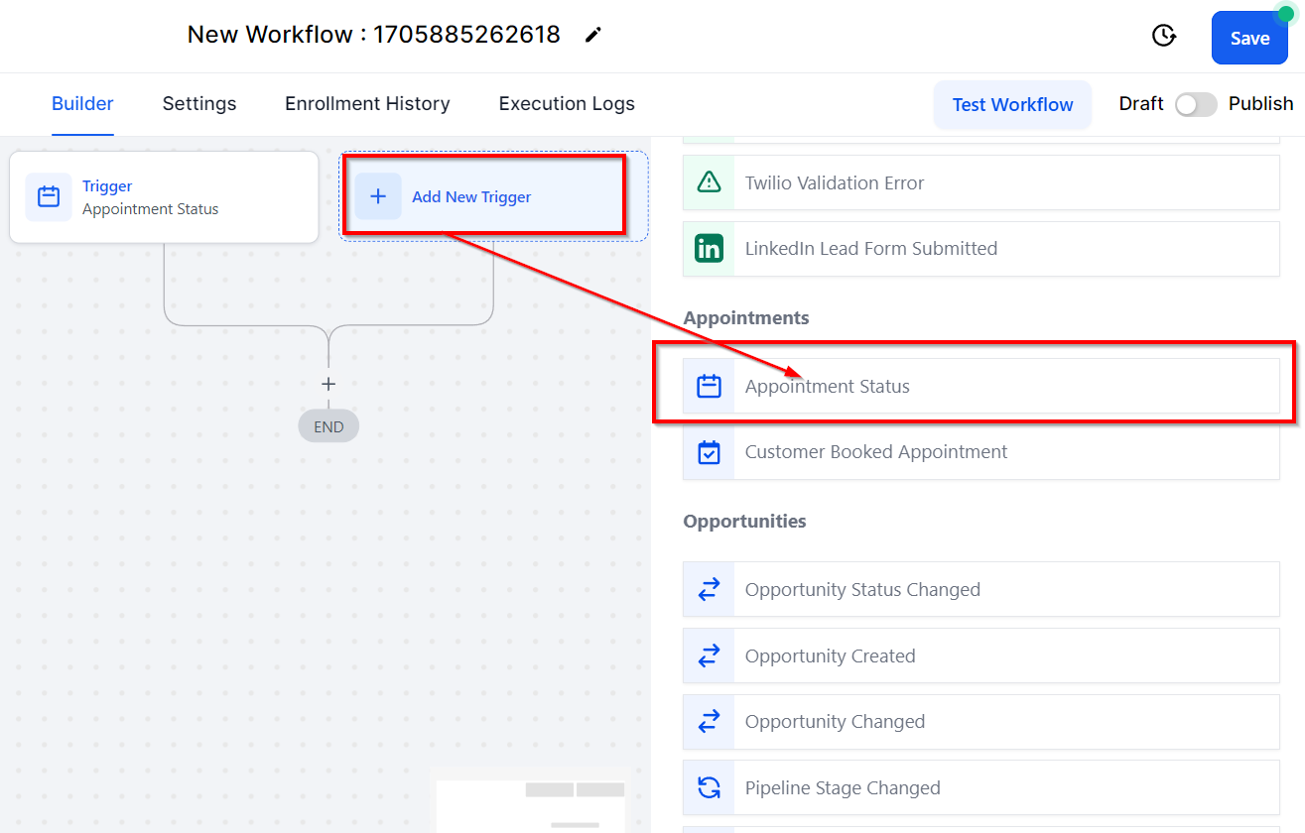Click the Publish label

1260,103
